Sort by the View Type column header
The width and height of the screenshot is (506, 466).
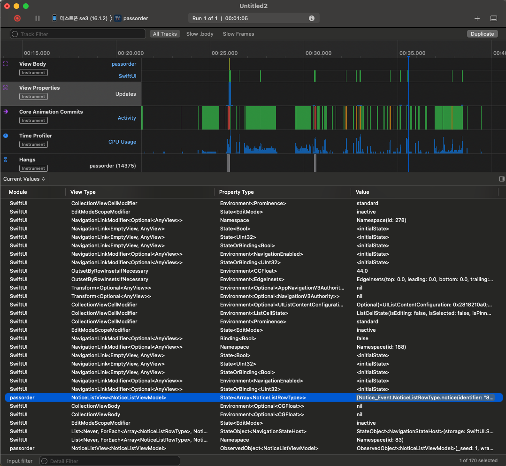pos(83,192)
